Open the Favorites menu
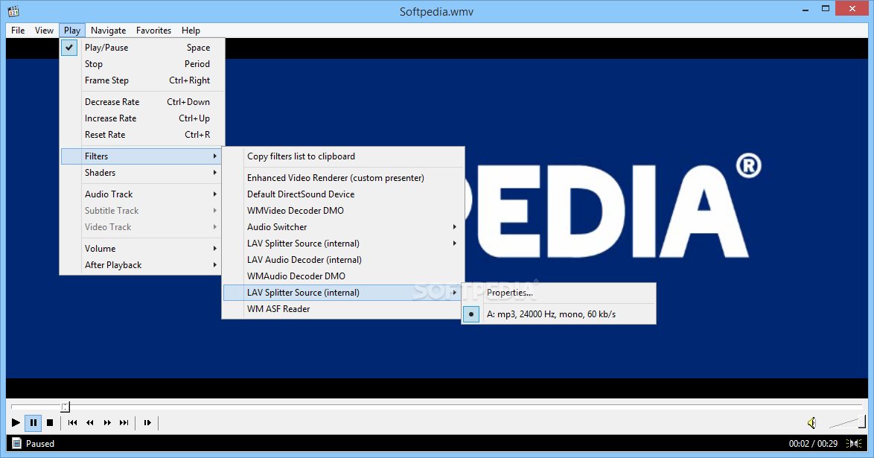The image size is (874, 458). 153,30
